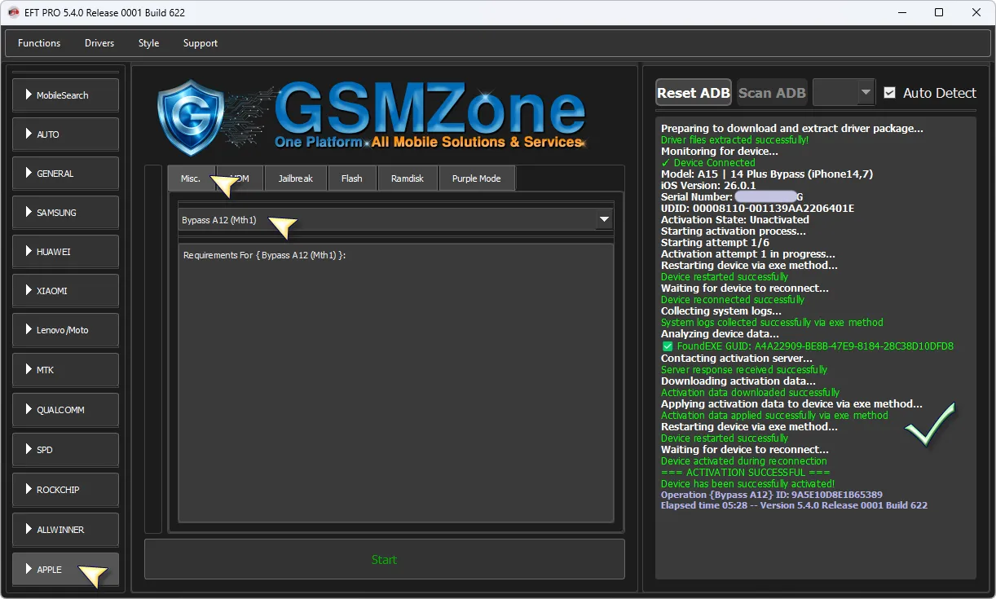Click the EFT PRO app icon in title bar

click(x=13, y=12)
